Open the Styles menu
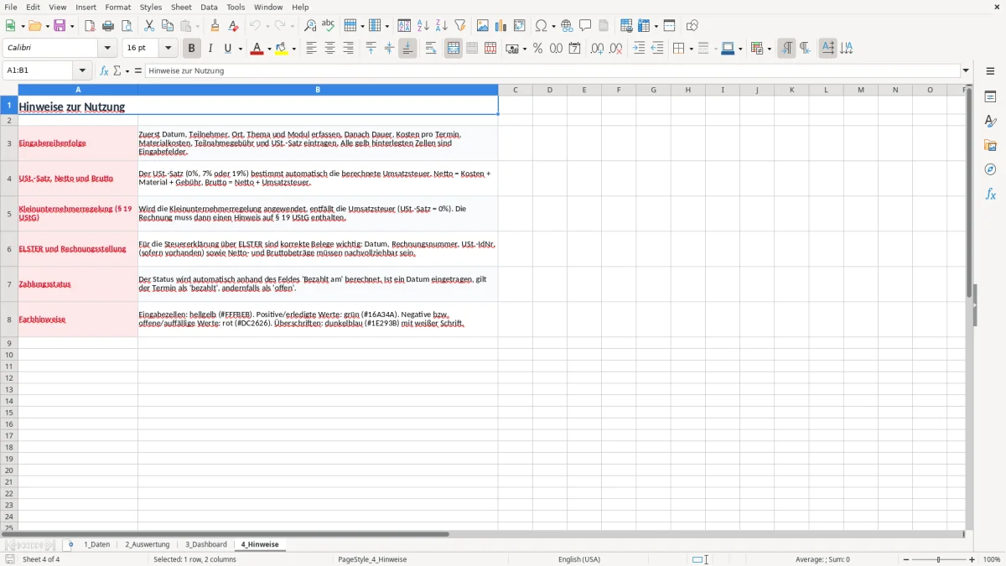 pyautogui.click(x=151, y=7)
